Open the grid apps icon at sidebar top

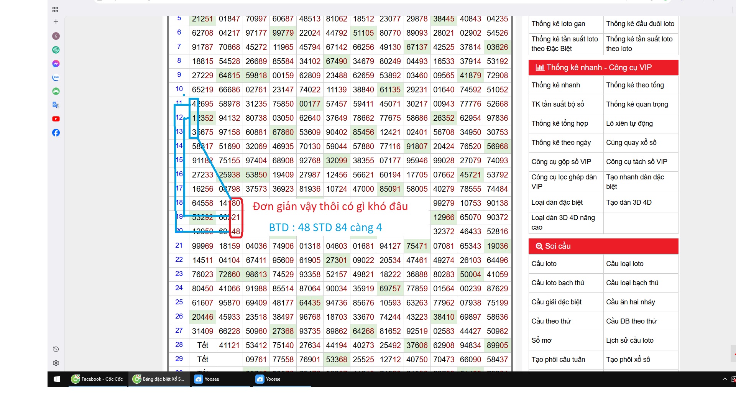pyautogui.click(x=55, y=10)
